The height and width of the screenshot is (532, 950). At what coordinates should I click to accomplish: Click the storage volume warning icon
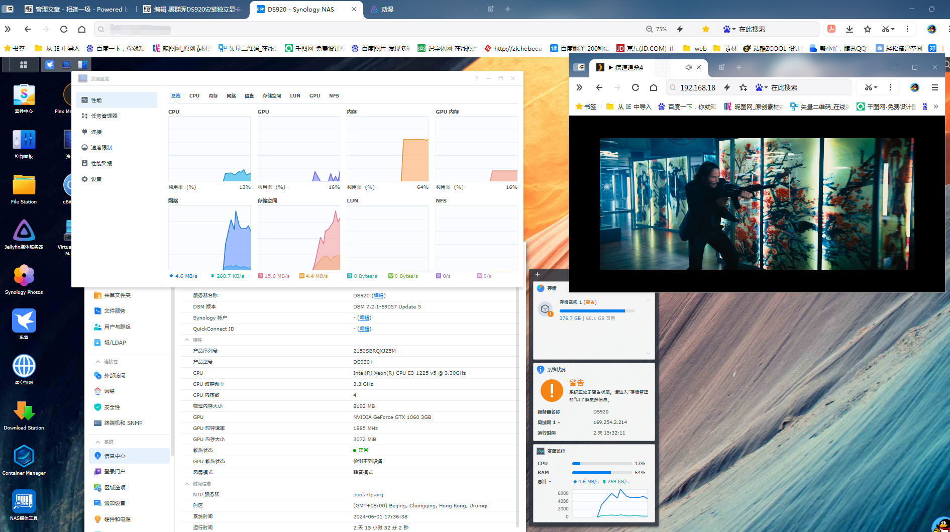pyautogui.click(x=545, y=309)
